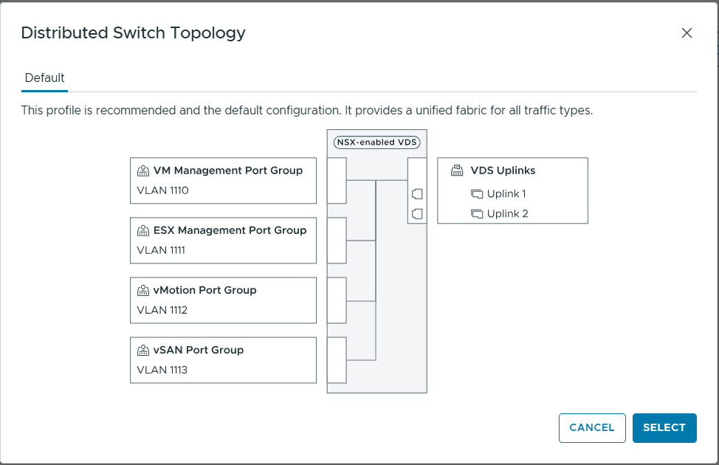
Task: Click the Uplink 2 label
Action: pos(507,214)
